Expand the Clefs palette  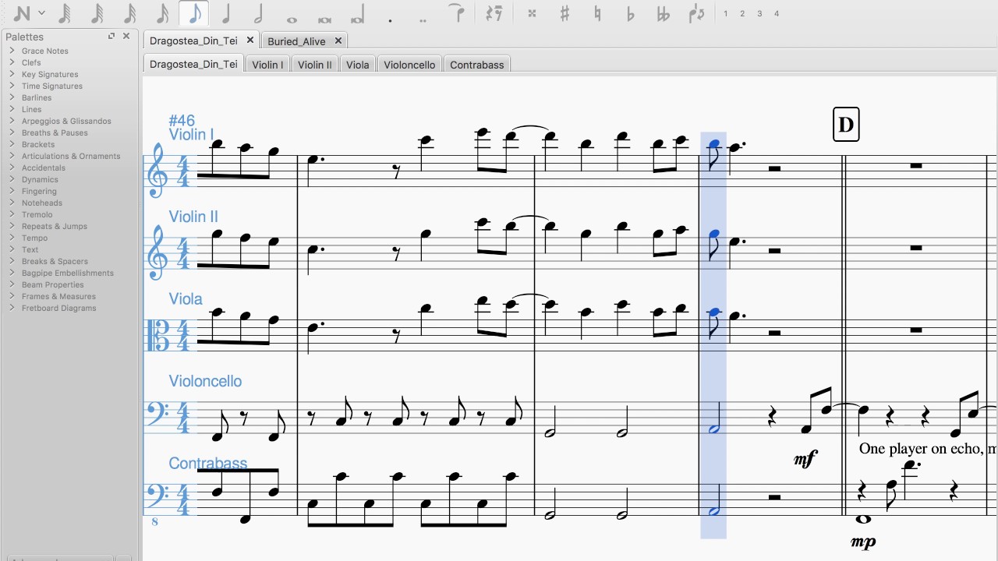pyautogui.click(x=12, y=62)
